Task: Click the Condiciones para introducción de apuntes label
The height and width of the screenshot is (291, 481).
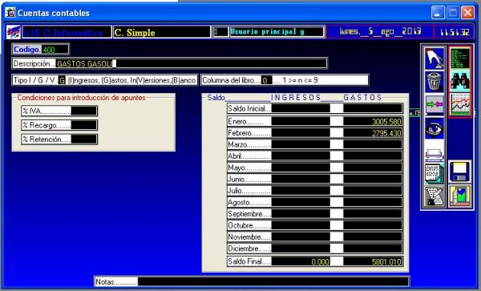Action: pyautogui.click(x=81, y=98)
